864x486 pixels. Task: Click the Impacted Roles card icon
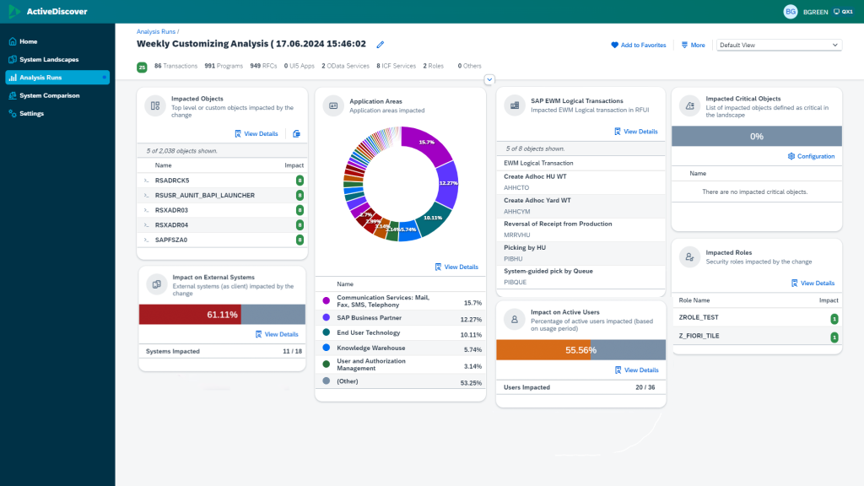pos(689,256)
